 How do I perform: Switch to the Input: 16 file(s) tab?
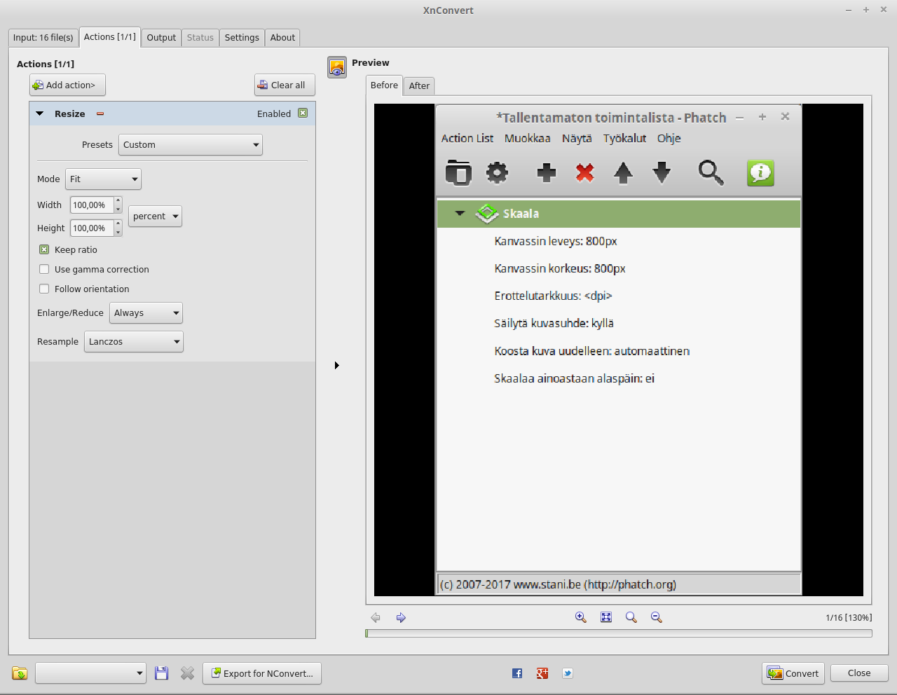43,38
